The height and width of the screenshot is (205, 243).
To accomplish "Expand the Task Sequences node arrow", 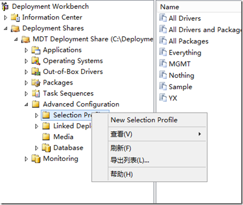I will (27, 94).
